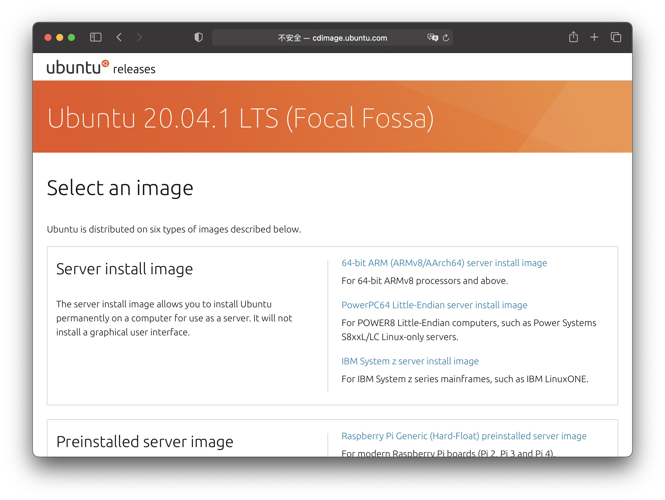The width and height of the screenshot is (665, 500).
Task: Close the Safari window with red button
Action: [x=48, y=37]
